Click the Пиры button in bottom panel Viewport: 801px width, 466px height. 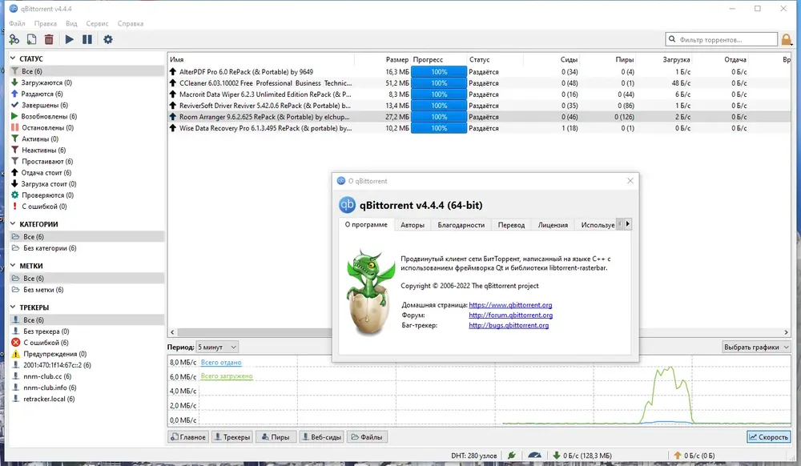tap(275, 437)
